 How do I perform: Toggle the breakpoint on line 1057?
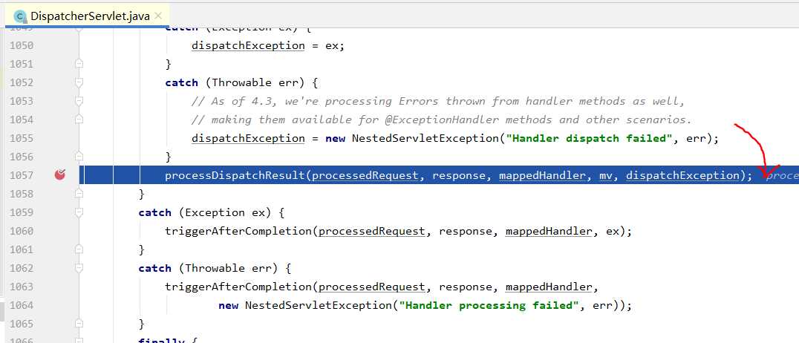[x=60, y=175]
